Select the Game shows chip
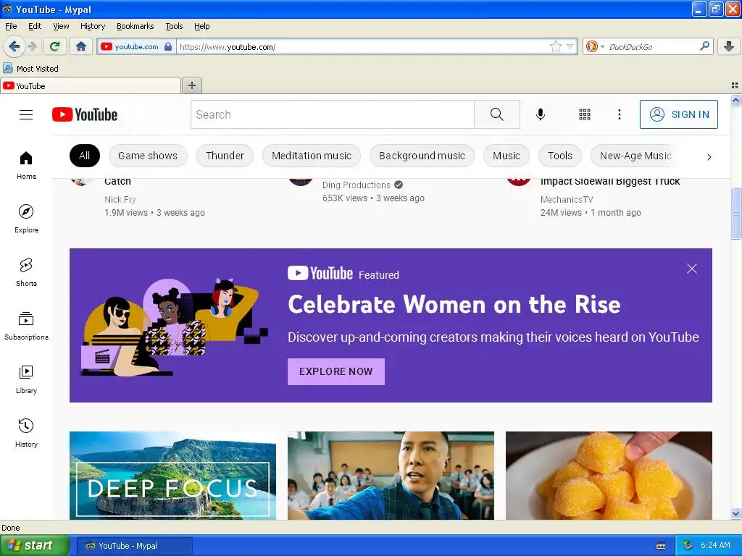Screen dimensions: 742x556 click(x=148, y=156)
